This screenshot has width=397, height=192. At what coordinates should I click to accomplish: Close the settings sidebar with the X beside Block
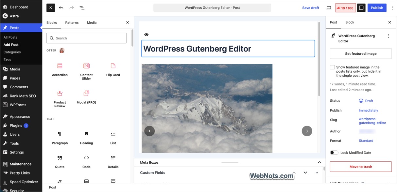click(x=389, y=22)
